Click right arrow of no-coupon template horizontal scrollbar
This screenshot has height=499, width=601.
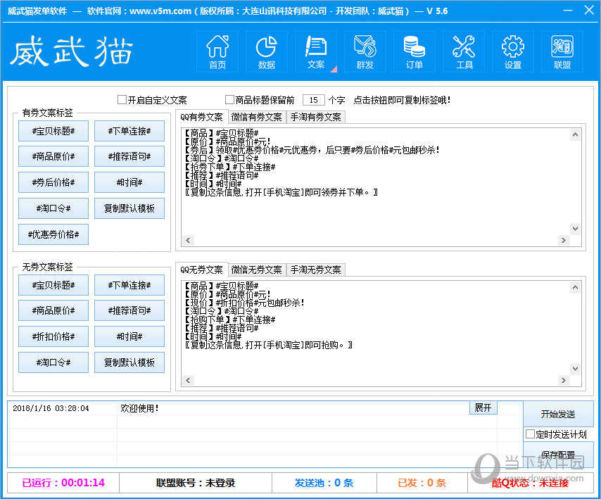click(564, 380)
